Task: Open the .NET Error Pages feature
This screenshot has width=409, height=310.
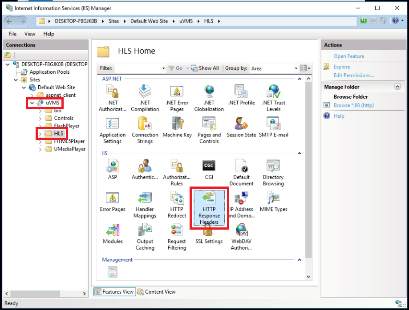Action: coord(177,99)
